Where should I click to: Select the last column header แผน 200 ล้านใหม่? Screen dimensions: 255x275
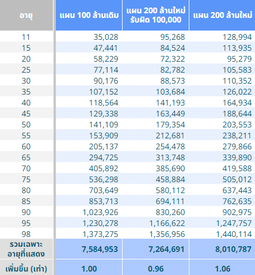pos(222,15)
